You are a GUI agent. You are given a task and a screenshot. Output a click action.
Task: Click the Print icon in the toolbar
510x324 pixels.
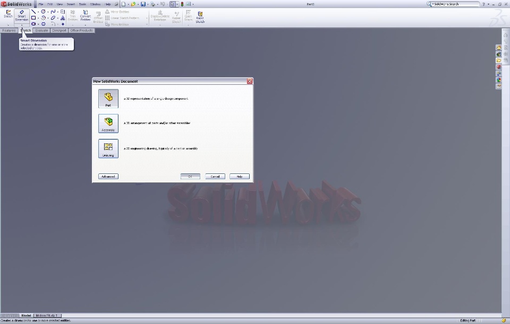coord(152,4)
